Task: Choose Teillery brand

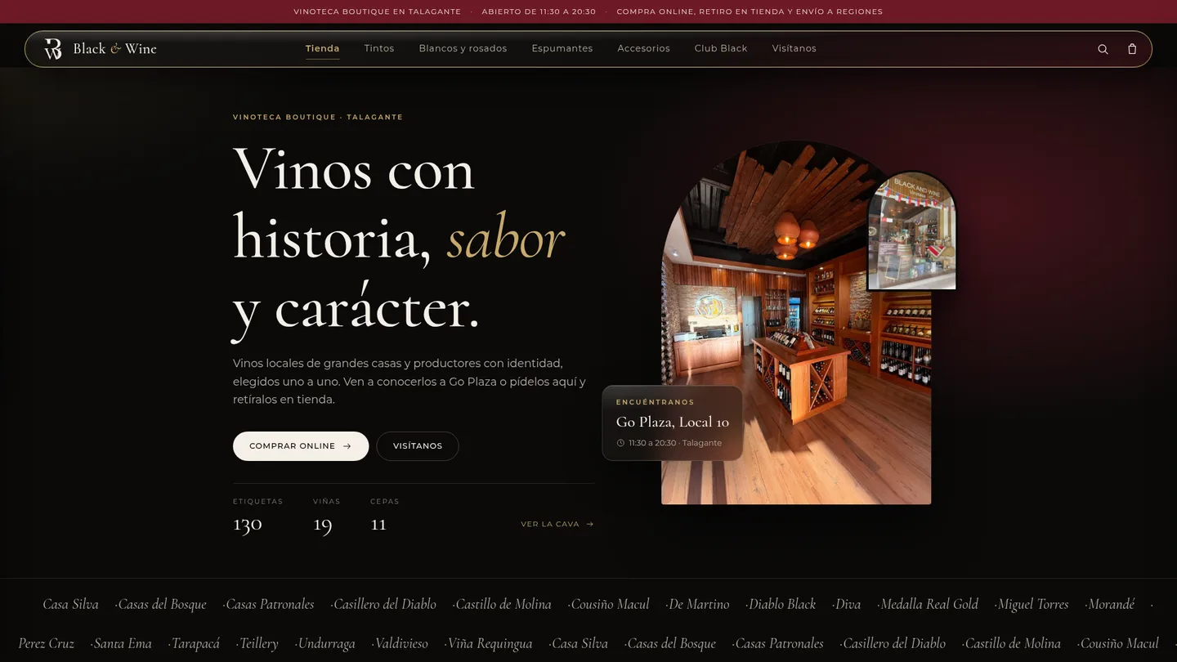Action: point(258,643)
